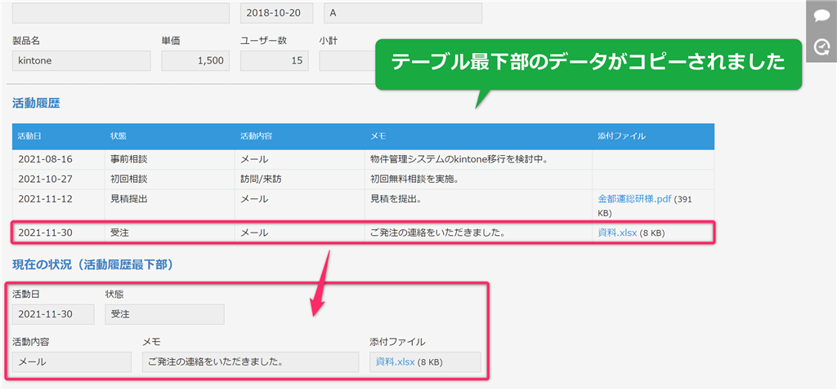837x390 pixels.
Task: Click the 状態 column header in table
Action: tap(169, 136)
